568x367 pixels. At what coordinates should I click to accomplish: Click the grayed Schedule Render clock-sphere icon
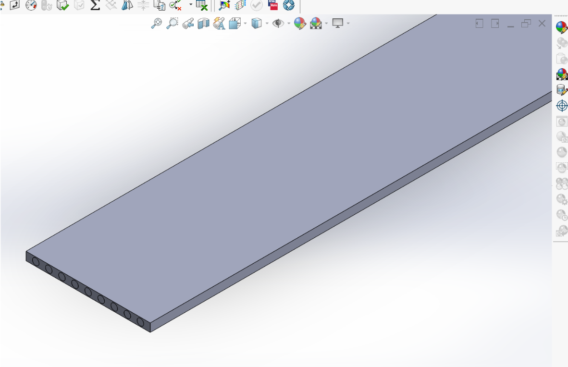coord(562,215)
